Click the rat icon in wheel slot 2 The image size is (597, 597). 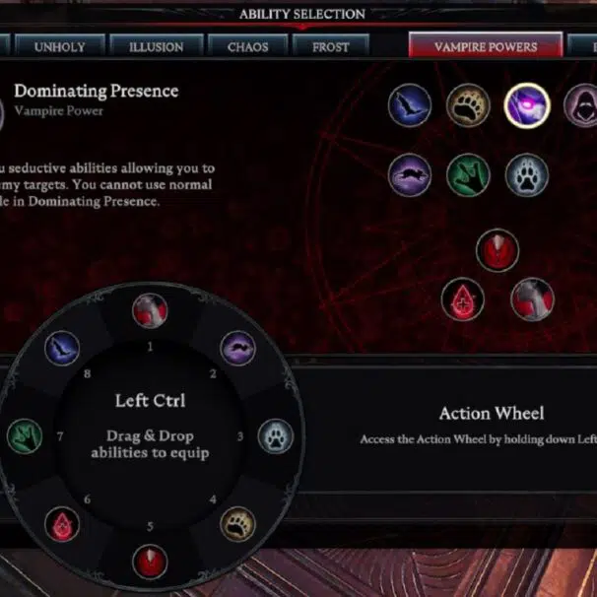pyautogui.click(x=237, y=348)
